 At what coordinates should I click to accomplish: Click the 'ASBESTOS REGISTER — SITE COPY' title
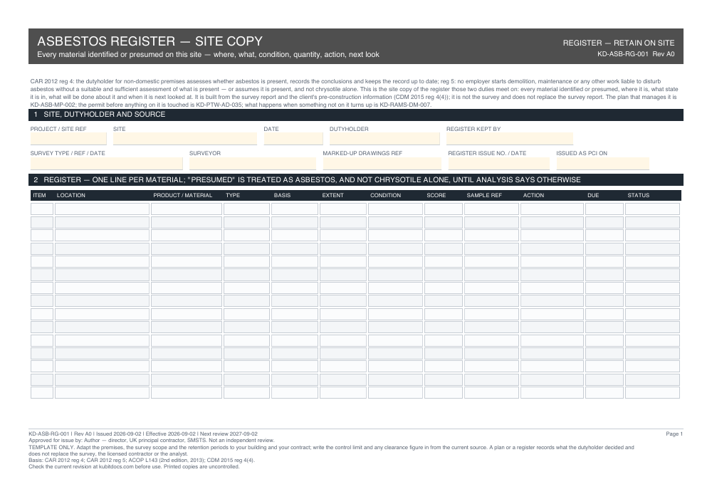pos(150,41)
